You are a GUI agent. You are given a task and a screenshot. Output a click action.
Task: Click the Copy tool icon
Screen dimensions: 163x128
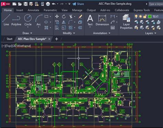click(57, 22)
